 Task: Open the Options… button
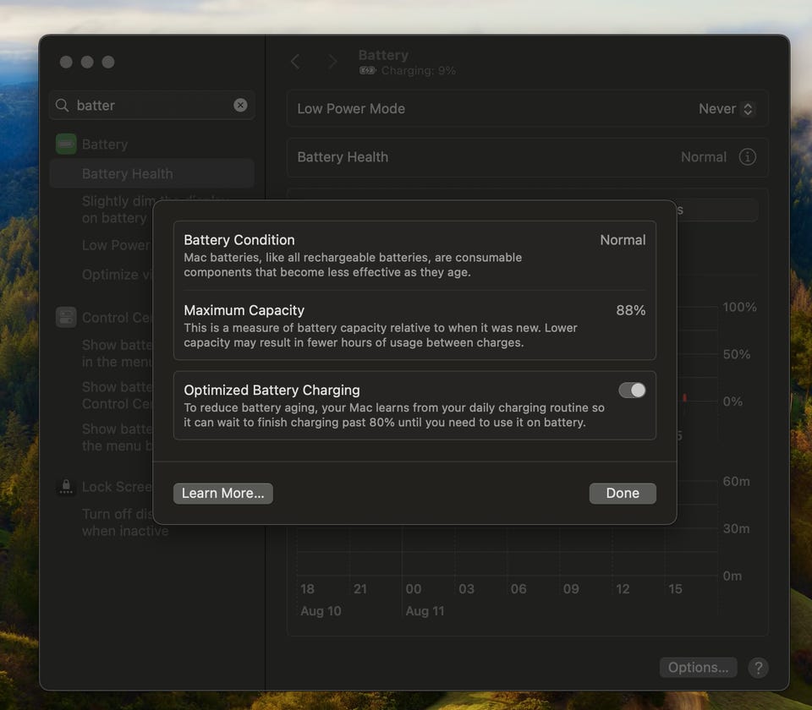(x=698, y=668)
